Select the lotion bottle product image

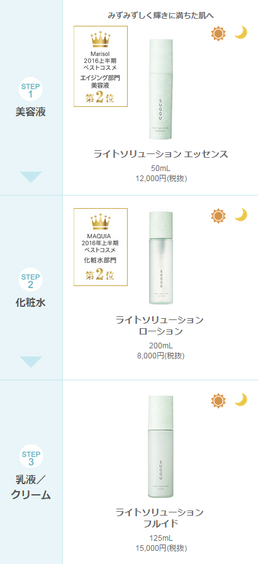[x=161, y=258]
